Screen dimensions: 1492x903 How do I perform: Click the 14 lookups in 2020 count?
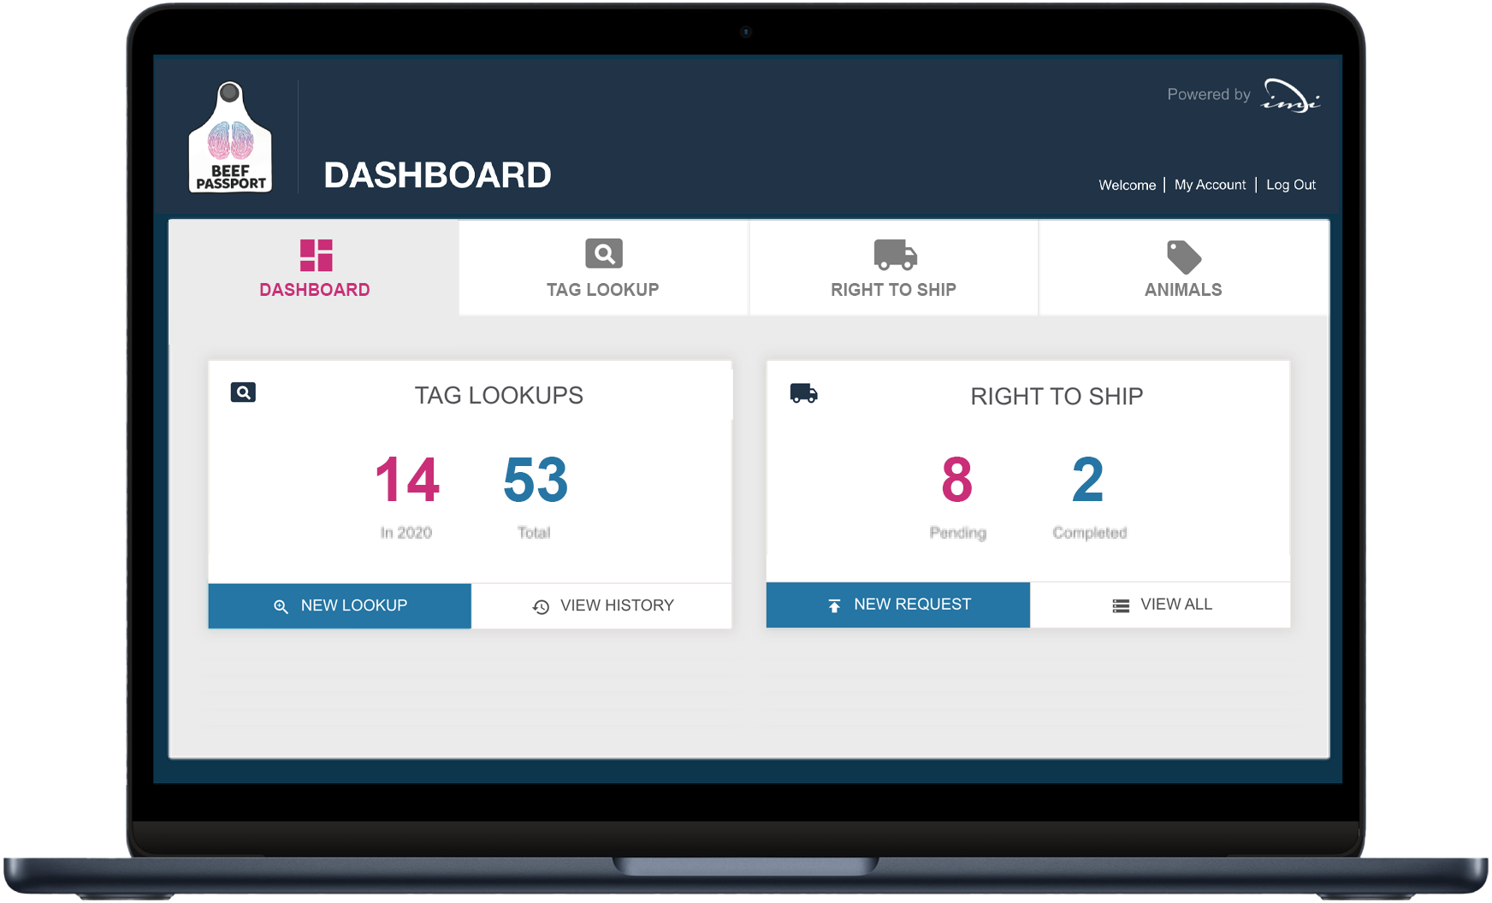(407, 480)
